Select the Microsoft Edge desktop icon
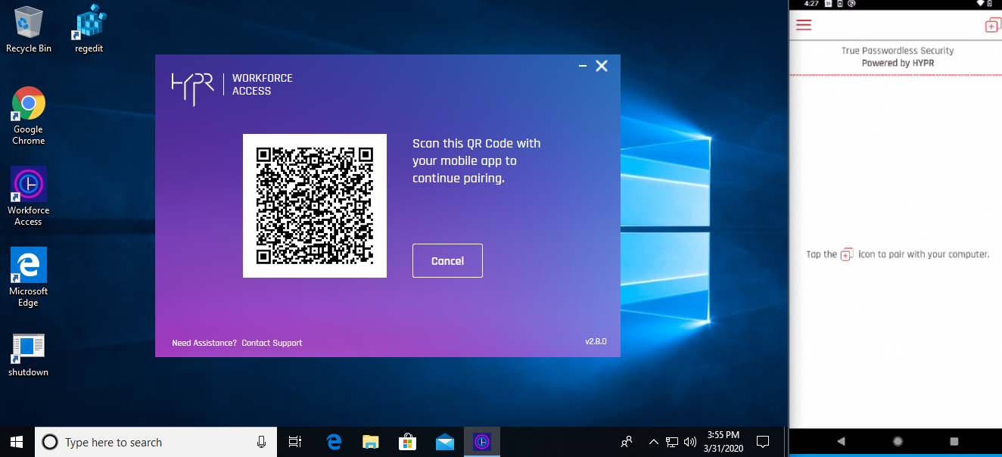This screenshot has width=1002, height=457. tap(29, 278)
